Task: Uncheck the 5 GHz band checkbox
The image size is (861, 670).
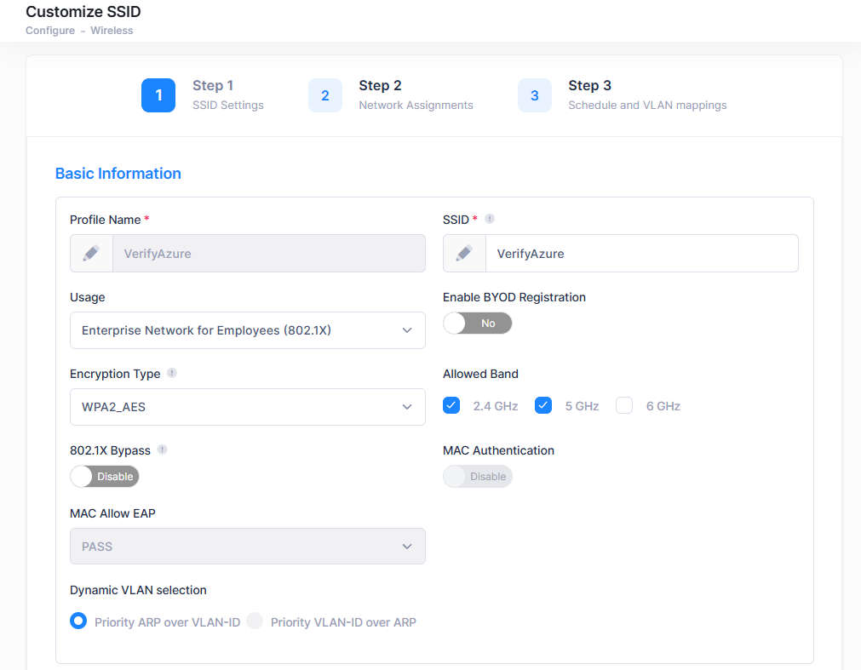Action: pyautogui.click(x=543, y=406)
